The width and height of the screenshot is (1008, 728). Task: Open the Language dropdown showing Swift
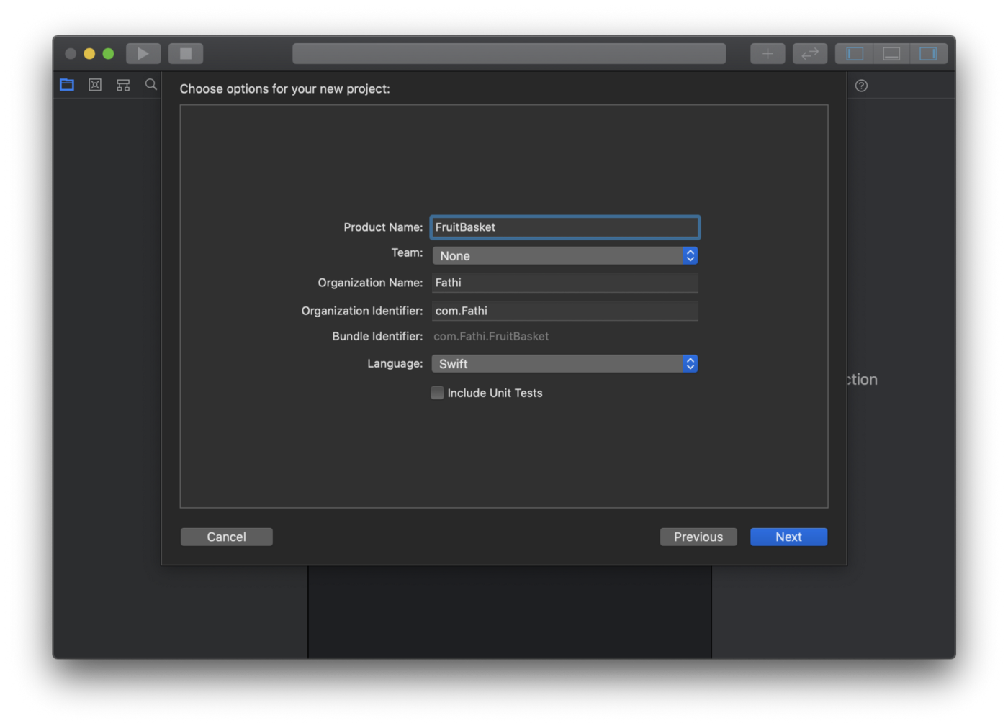click(x=564, y=363)
